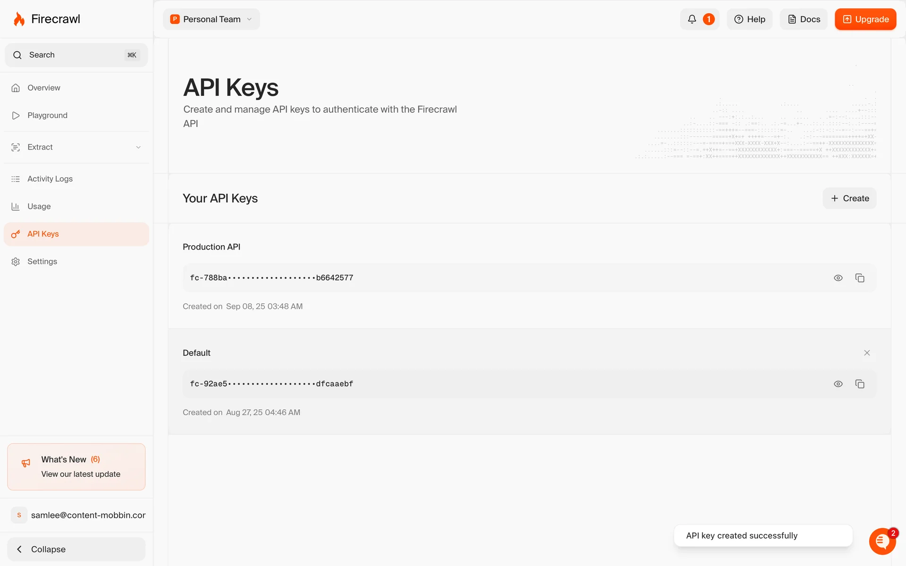
Task: Open the Personal Team dropdown
Action: 211,19
